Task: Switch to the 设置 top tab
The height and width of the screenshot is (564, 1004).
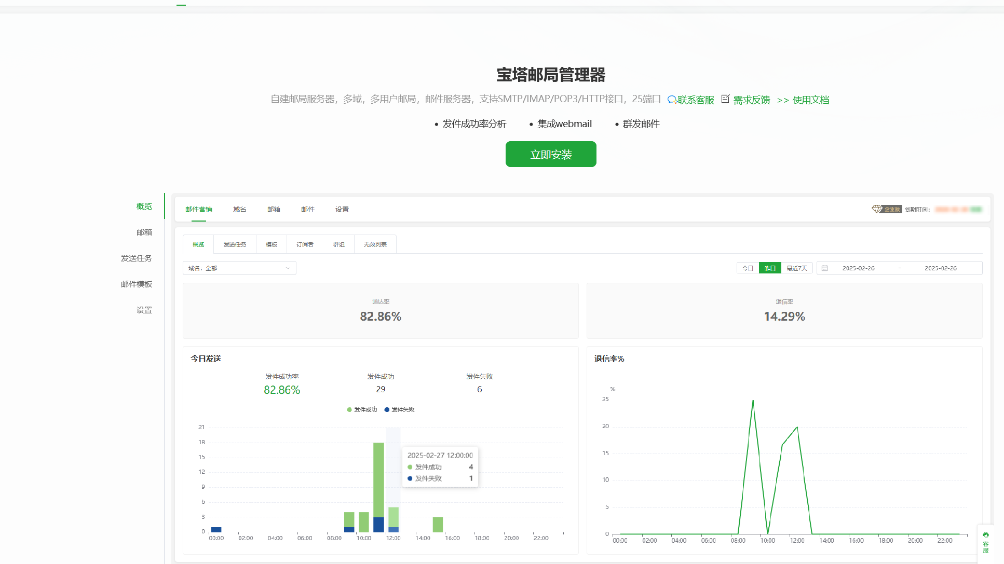Action: click(342, 209)
